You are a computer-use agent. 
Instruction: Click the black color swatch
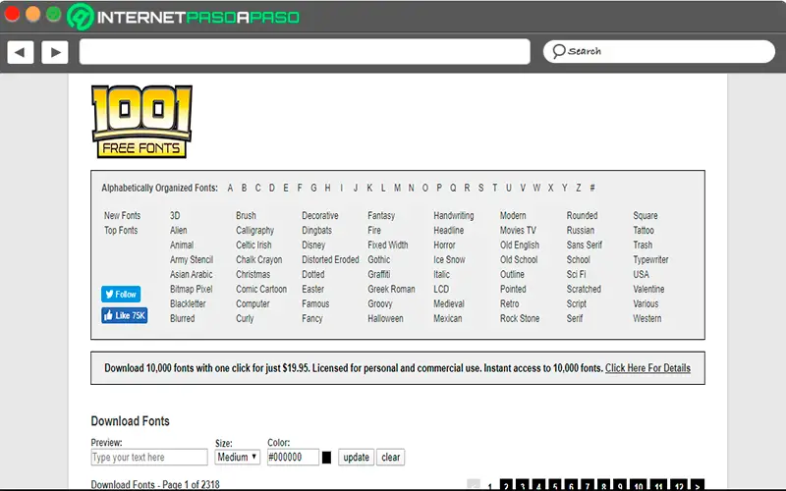[x=326, y=458]
